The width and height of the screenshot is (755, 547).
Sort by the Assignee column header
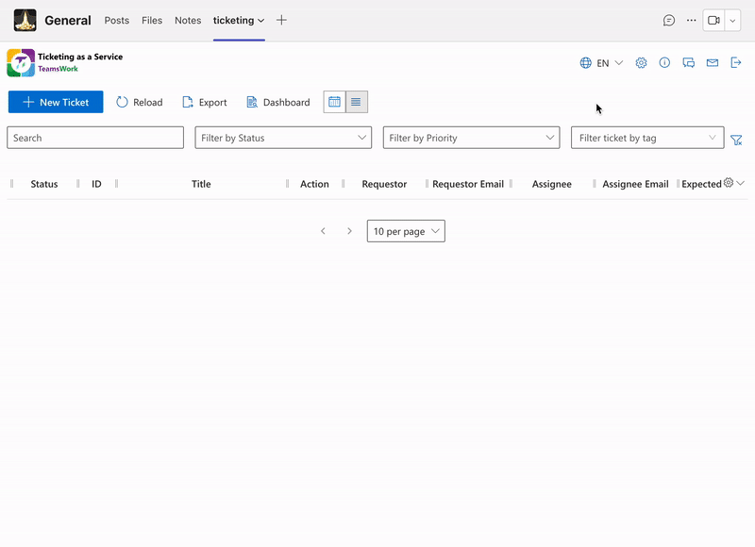[552, 184]
